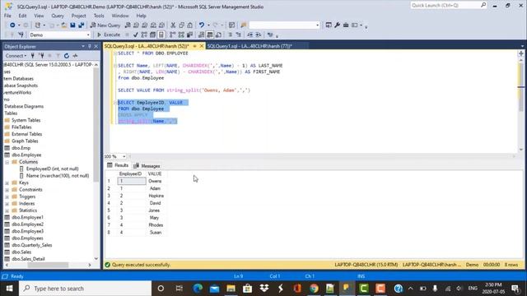
Task: Click the 'Rhodes' cell in results grid
Action: click(x=156, y=225)
